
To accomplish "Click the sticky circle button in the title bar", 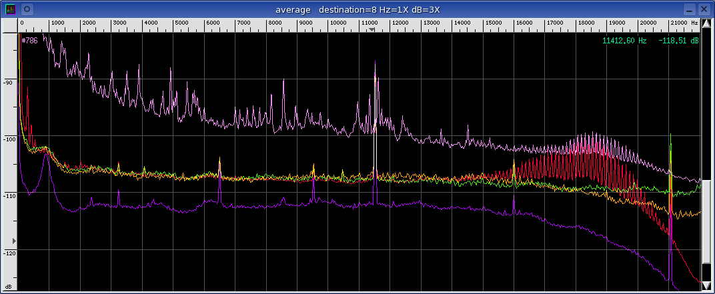I will point(27,9).
